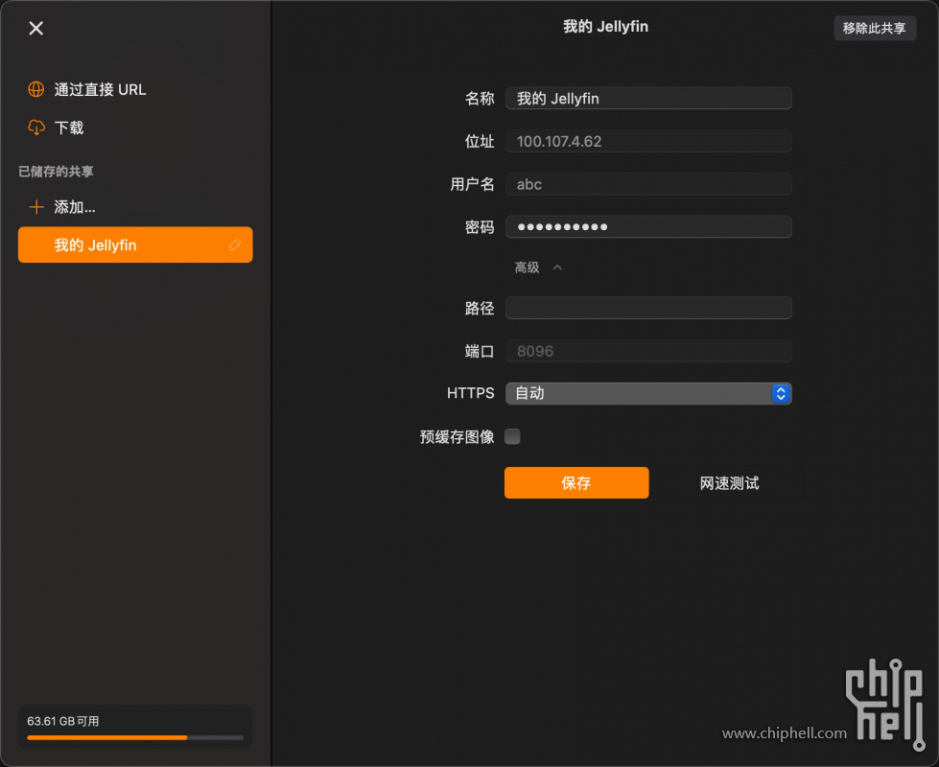Click the plus icon next to 添加...
939x767 pixels.
click(x=35, y=206)
